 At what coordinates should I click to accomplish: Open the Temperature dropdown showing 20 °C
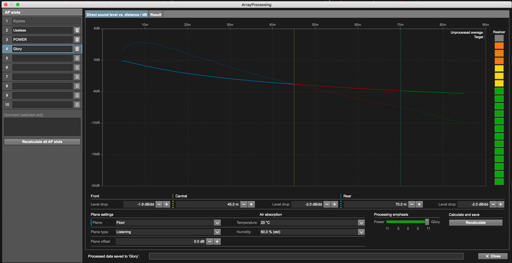(x=312, y=223)
